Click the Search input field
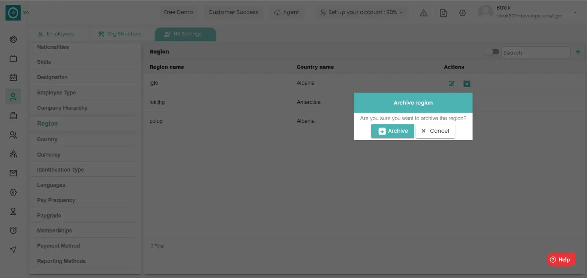The image size is (587, 278). (536, 52)
